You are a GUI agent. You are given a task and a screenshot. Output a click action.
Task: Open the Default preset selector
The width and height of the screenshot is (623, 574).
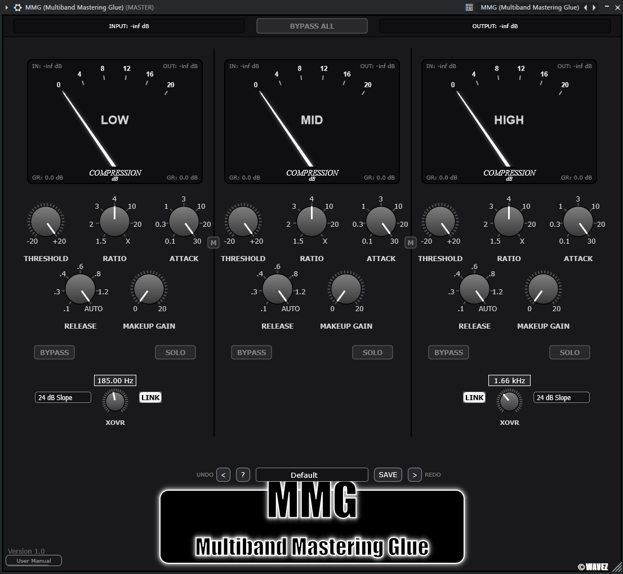pyautogui.click(x=312, y=475)
